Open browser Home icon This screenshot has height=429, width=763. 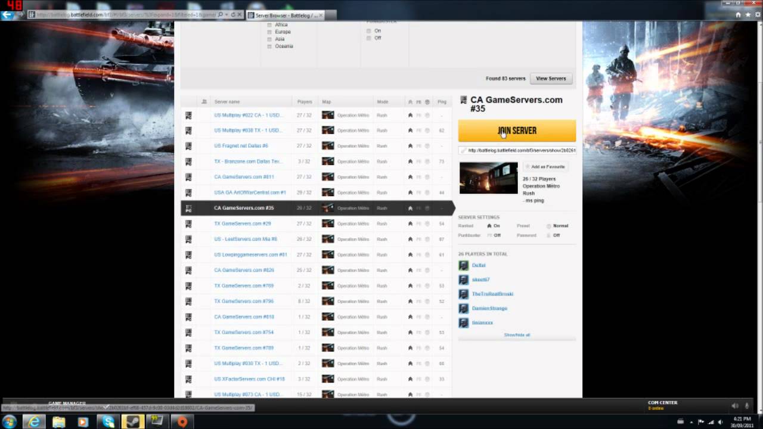click(738, 15)
